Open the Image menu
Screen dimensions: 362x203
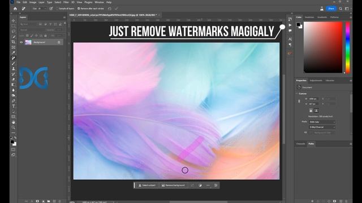33,2
